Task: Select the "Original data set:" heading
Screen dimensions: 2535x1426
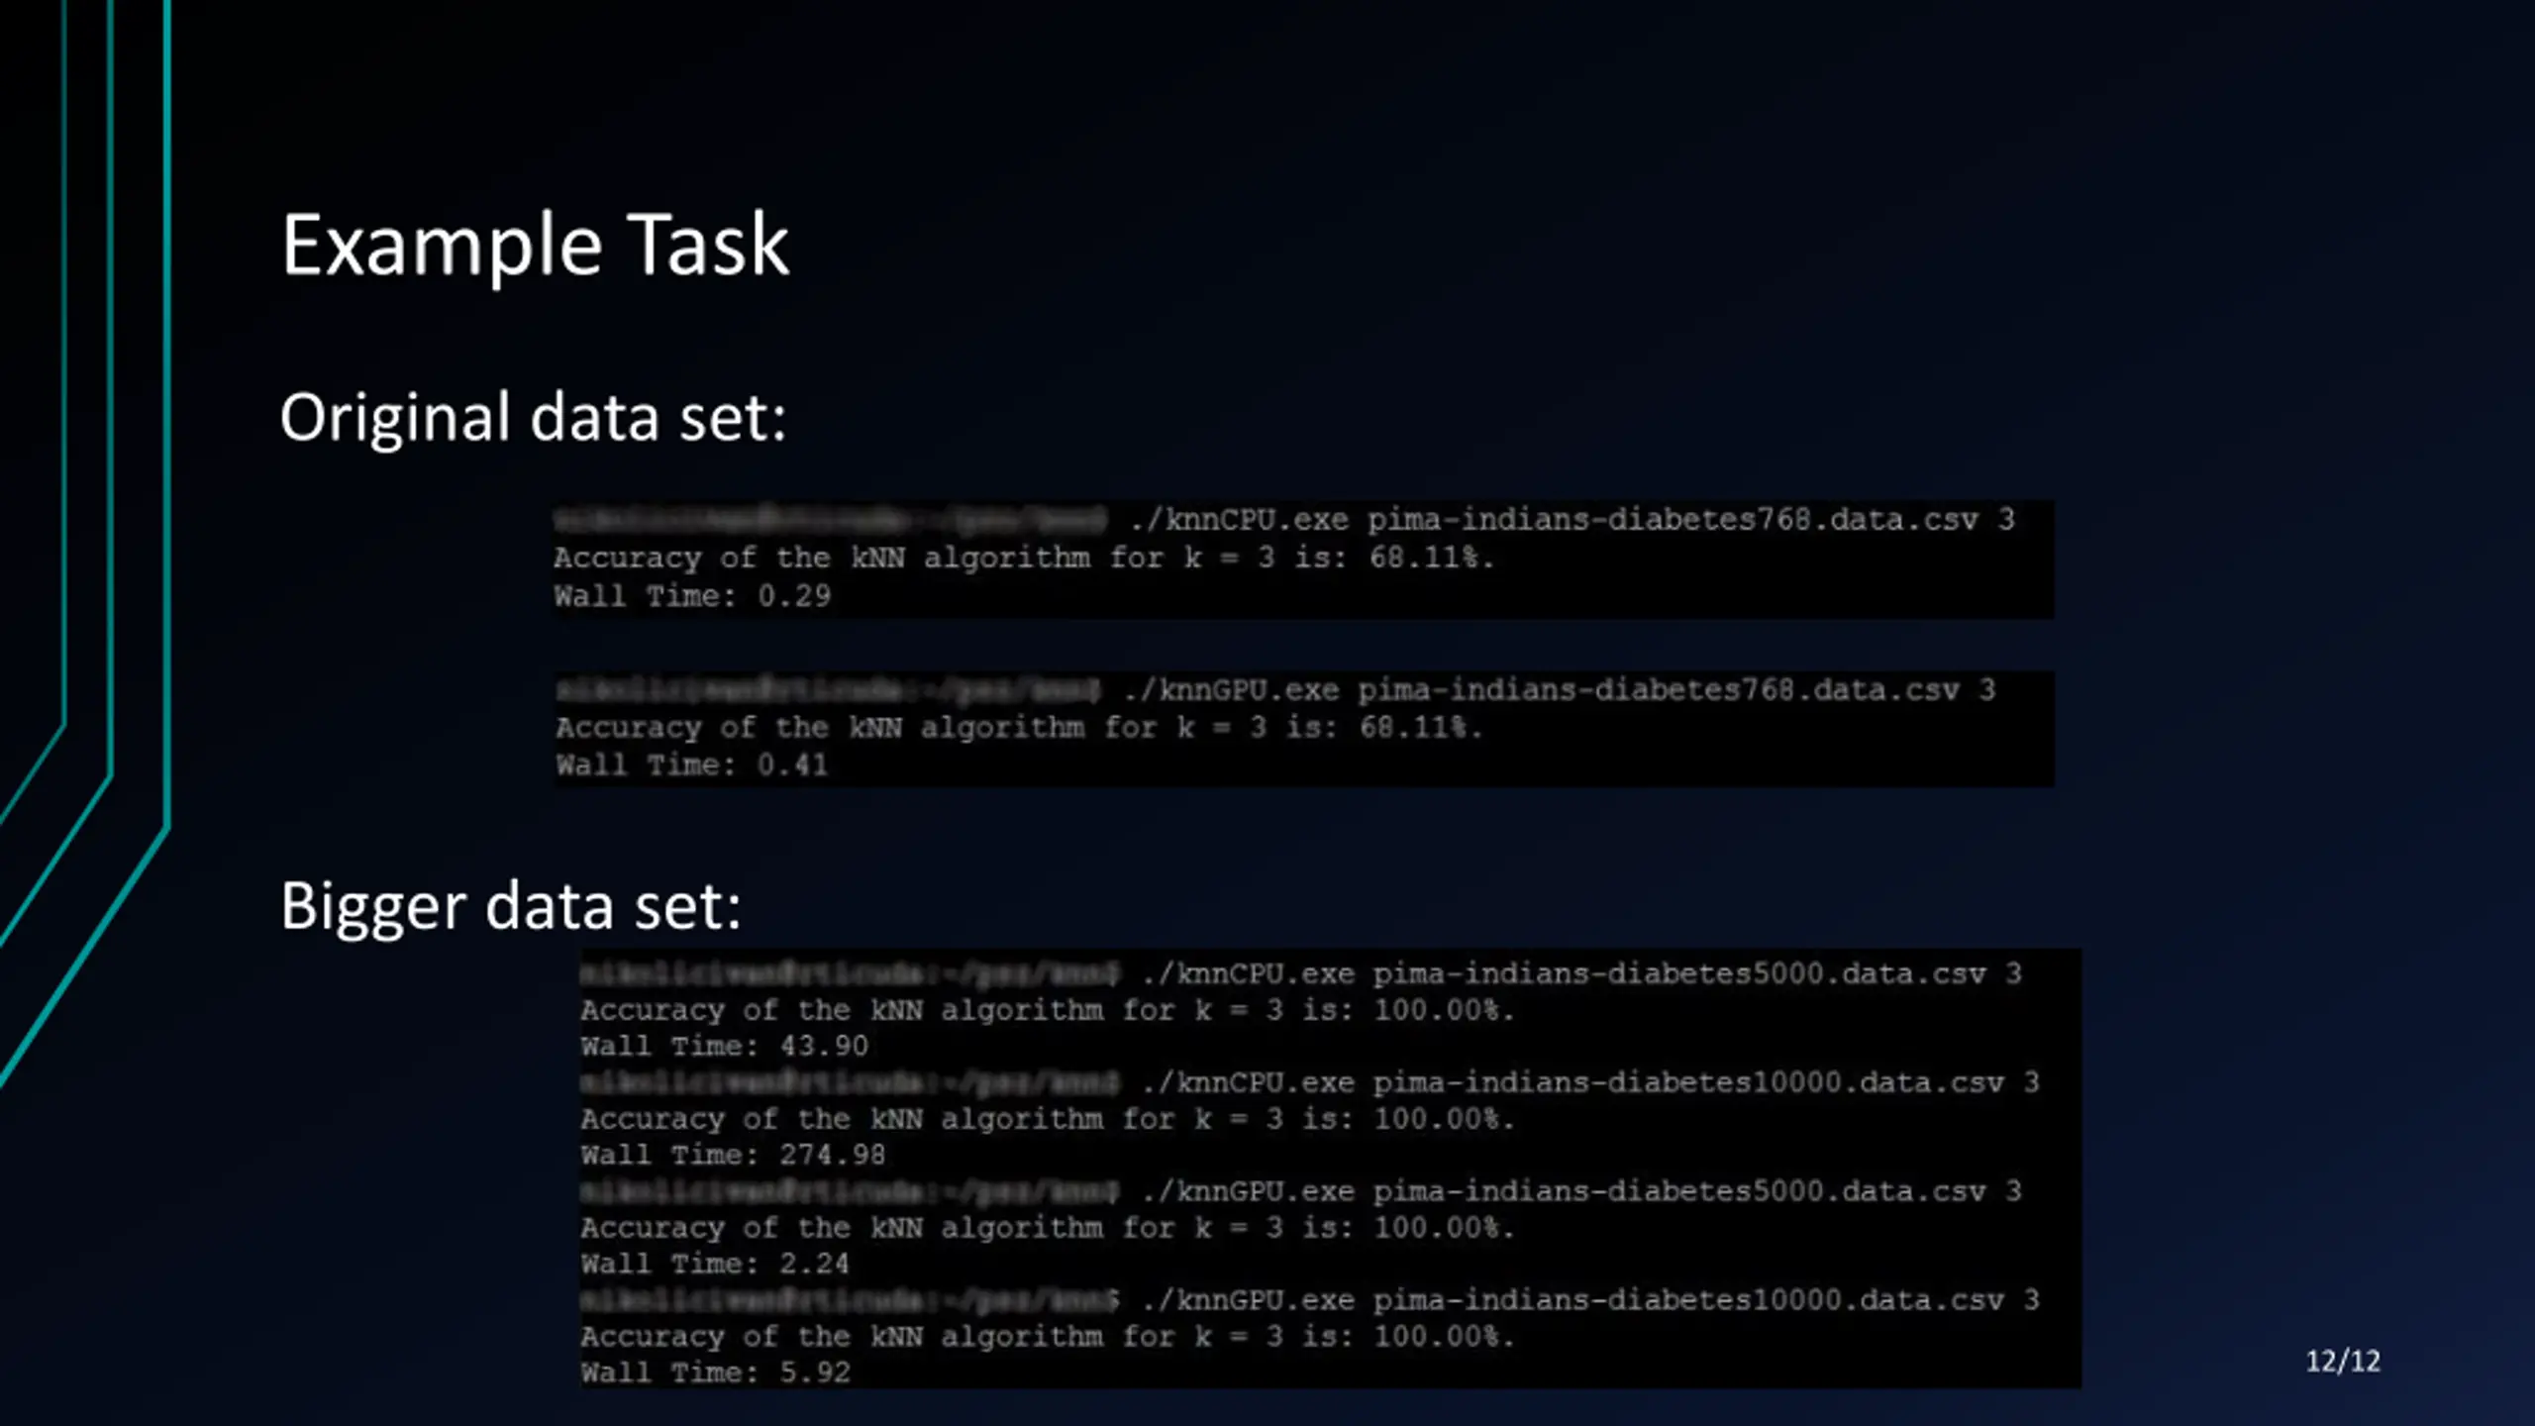Action: tap(533, 417)
